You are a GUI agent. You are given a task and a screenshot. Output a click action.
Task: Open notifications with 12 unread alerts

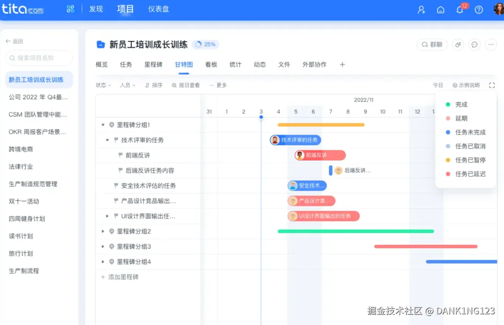pos(460,10)
